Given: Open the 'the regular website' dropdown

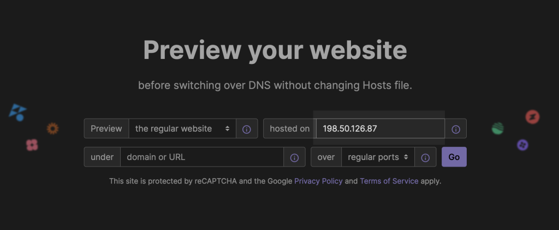Looking at the screenshot, I should point(182,129).
